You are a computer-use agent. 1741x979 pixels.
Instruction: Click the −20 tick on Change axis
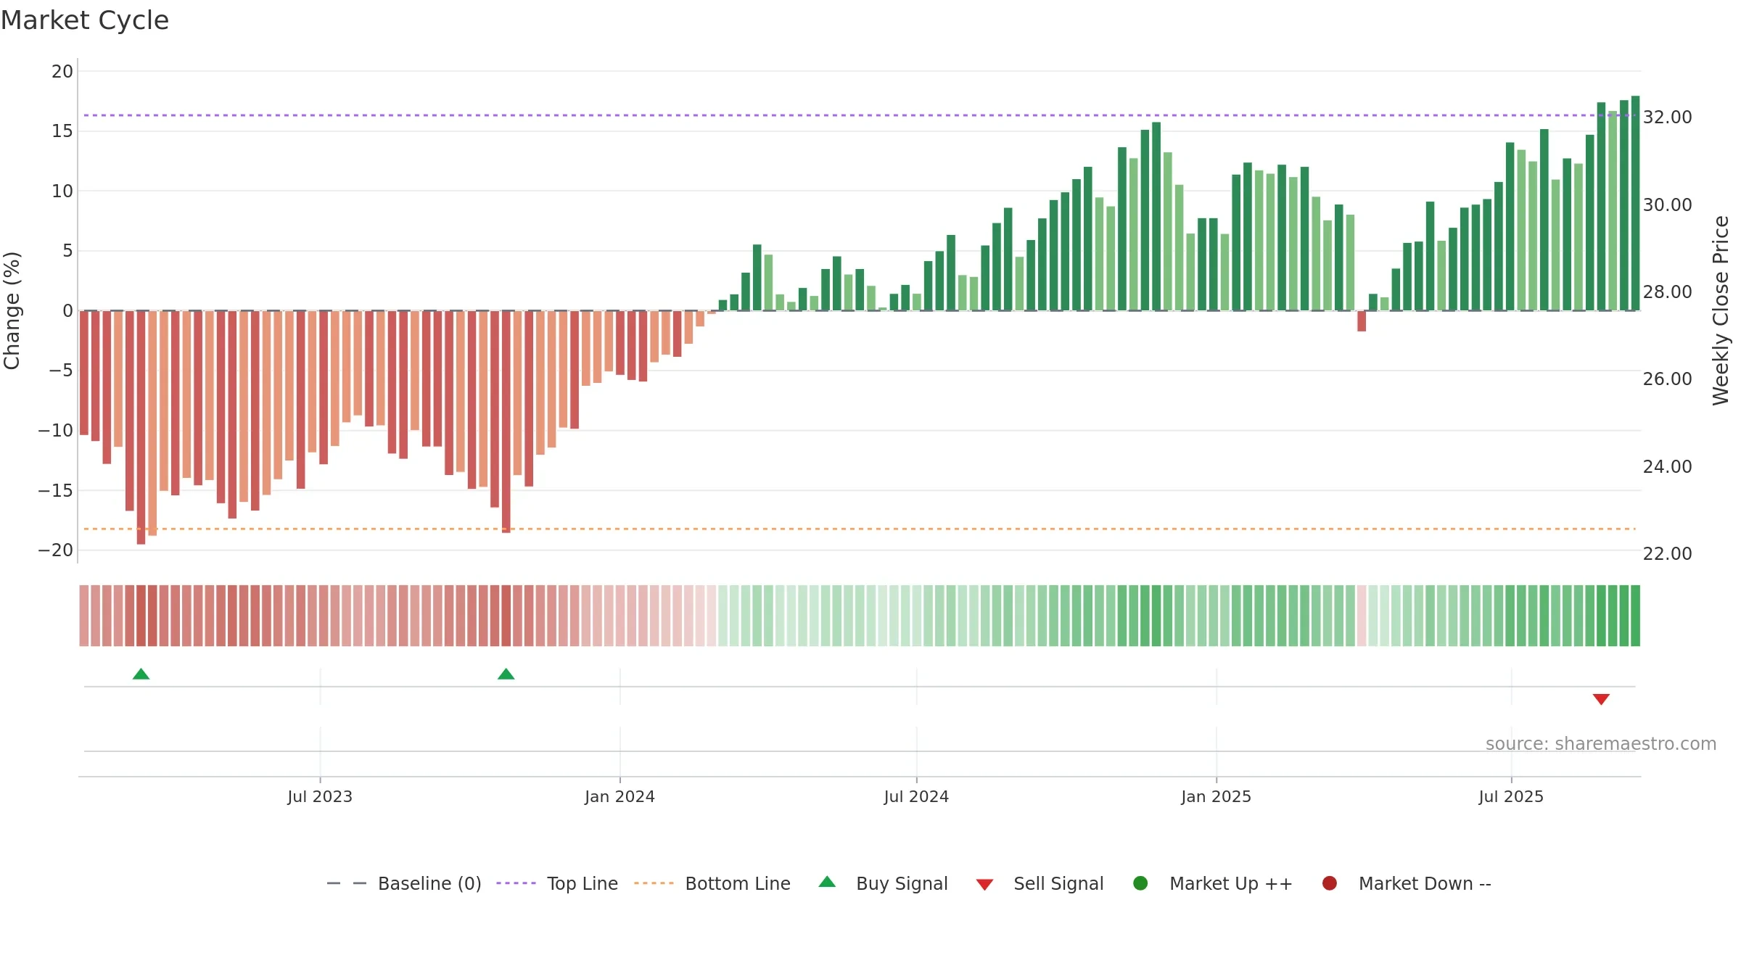(56, 550)
